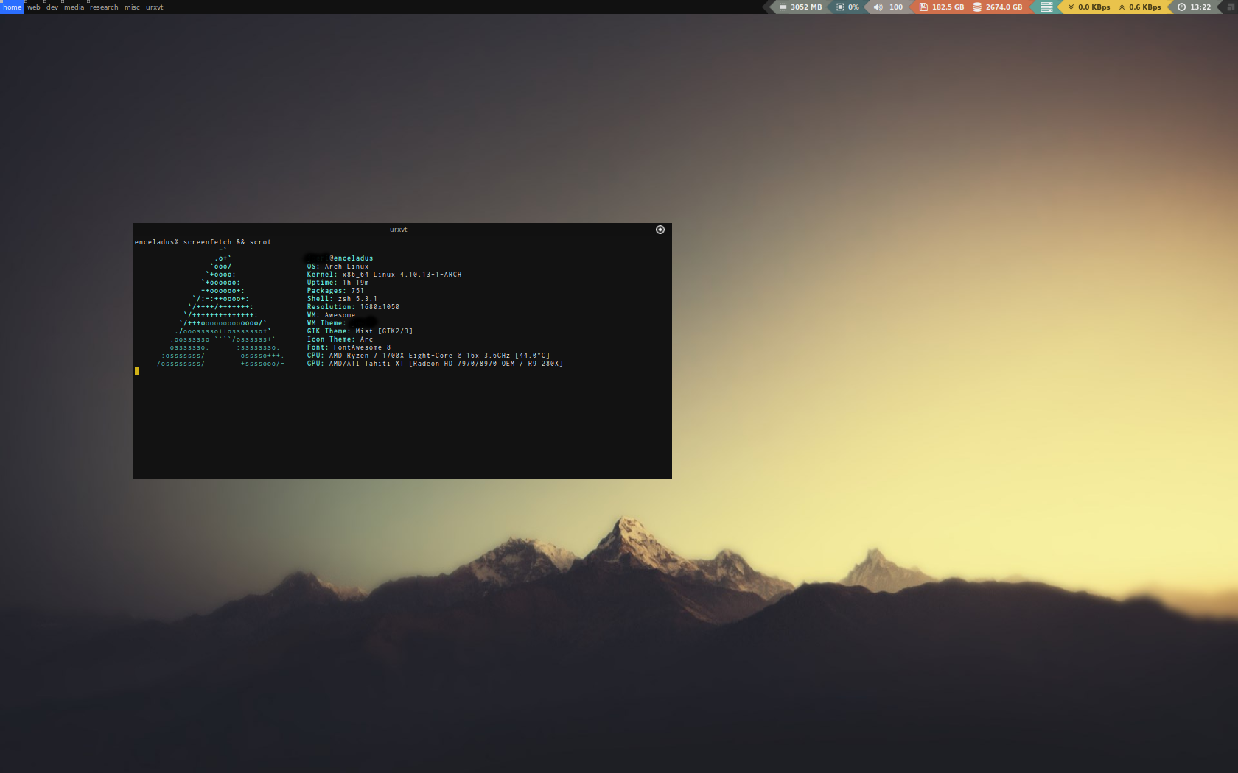Click the 'GTK Theme: Mist' line

click(360, 331)
